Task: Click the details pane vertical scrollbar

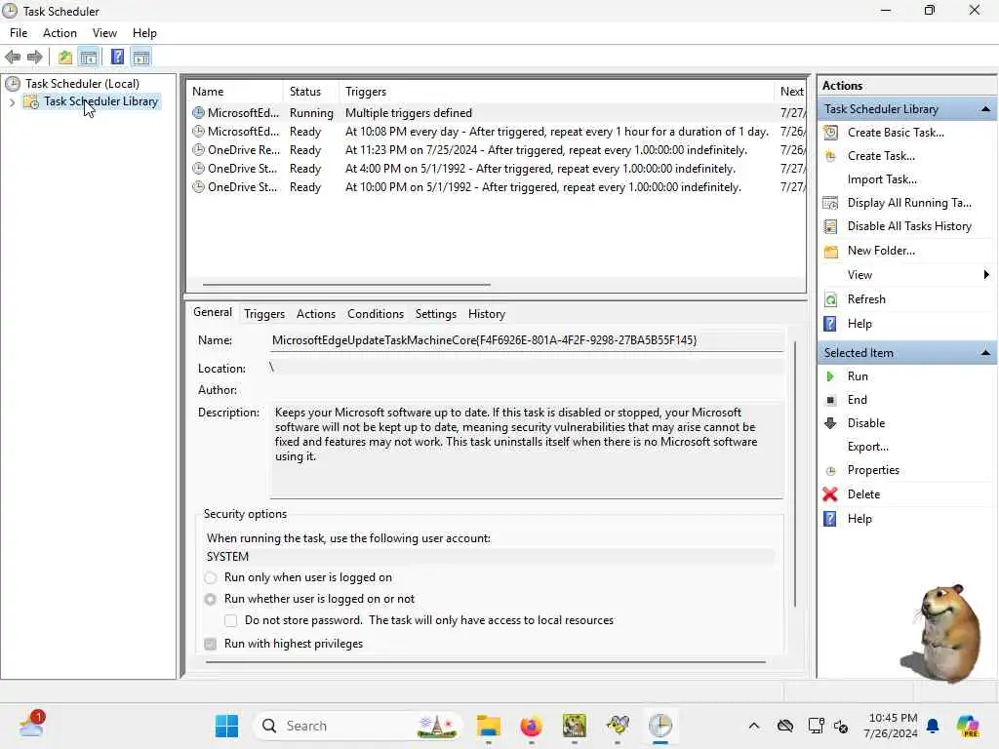Action: 794,474
